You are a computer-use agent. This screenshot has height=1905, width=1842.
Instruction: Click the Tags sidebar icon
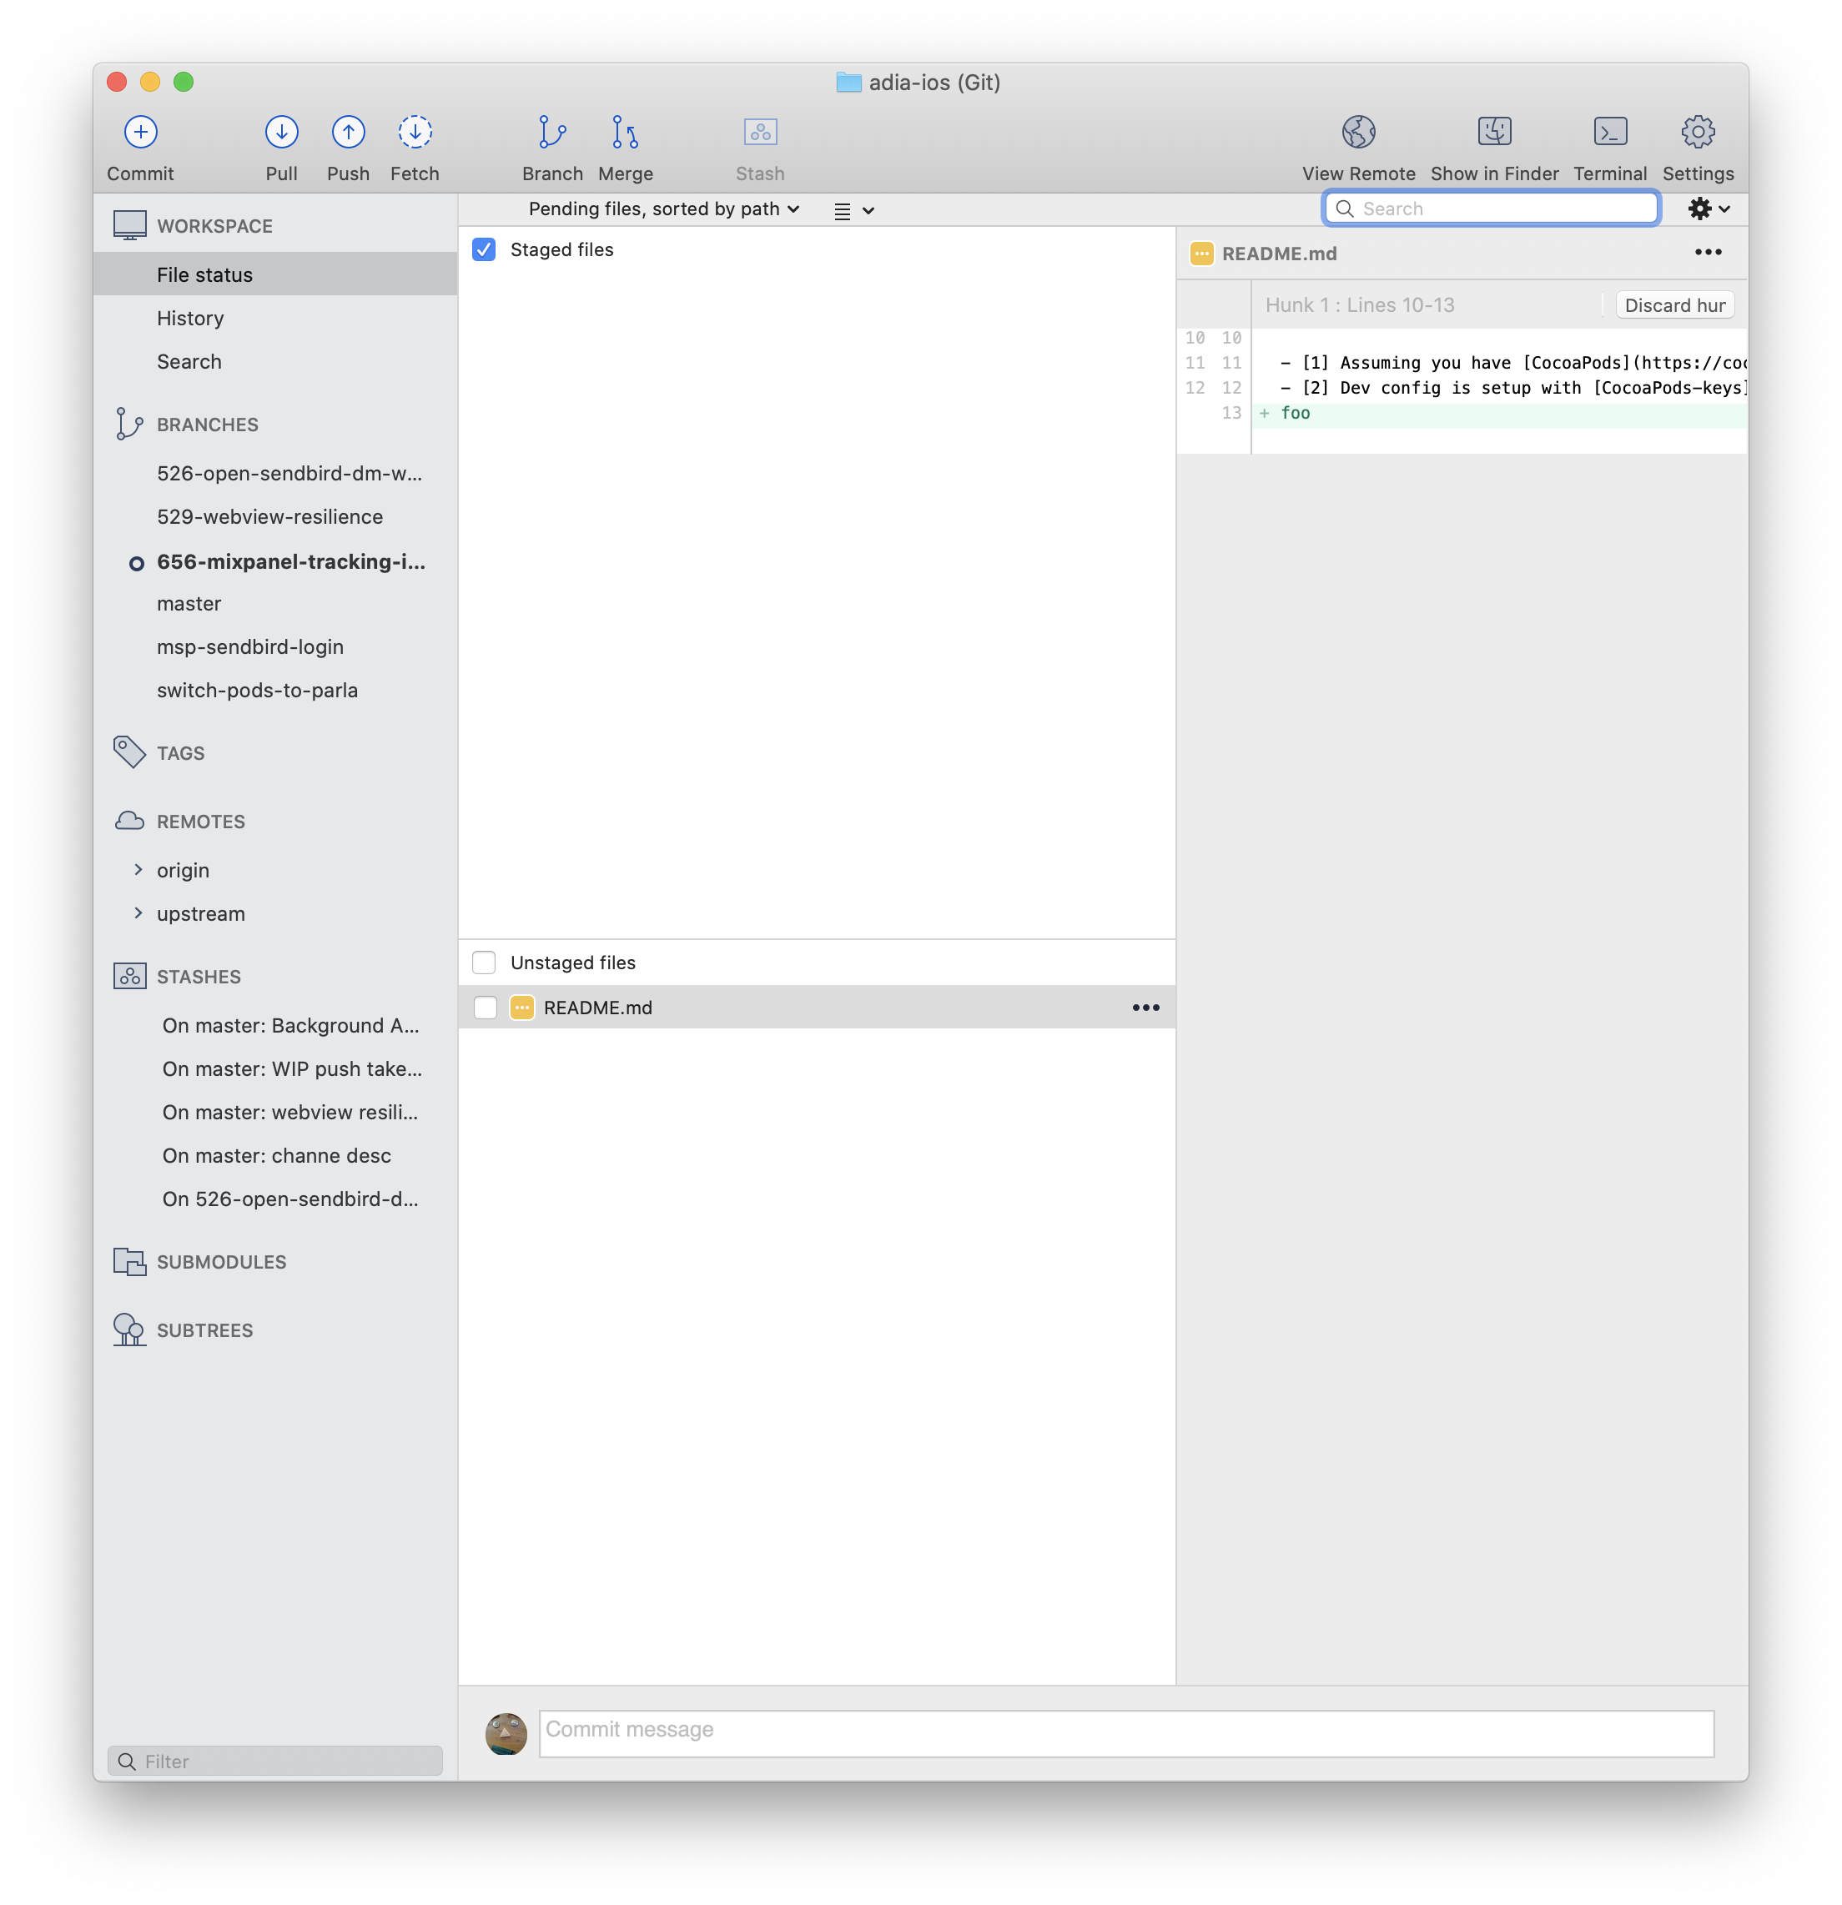point(129,751)
